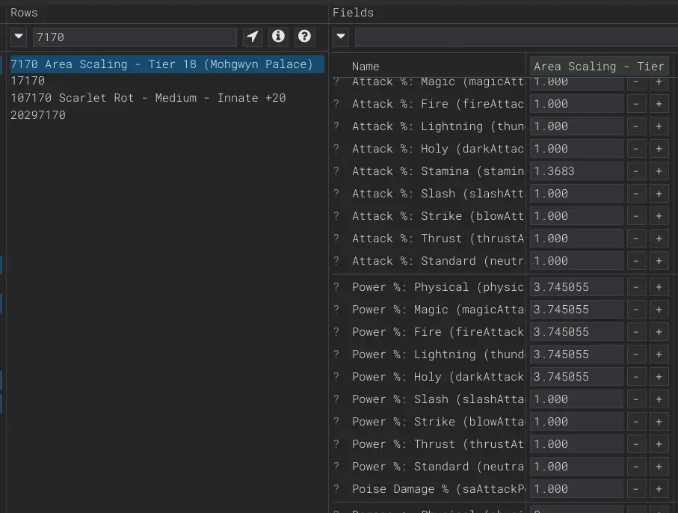Decrement Power %: Fire value
This screenshot has height=513, width=678.
point(635,332)
